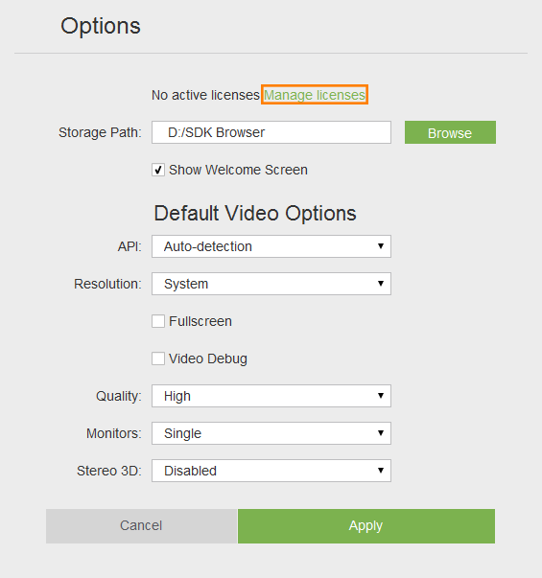Open the API Auto-detection dropdown

tap(271, 246)
